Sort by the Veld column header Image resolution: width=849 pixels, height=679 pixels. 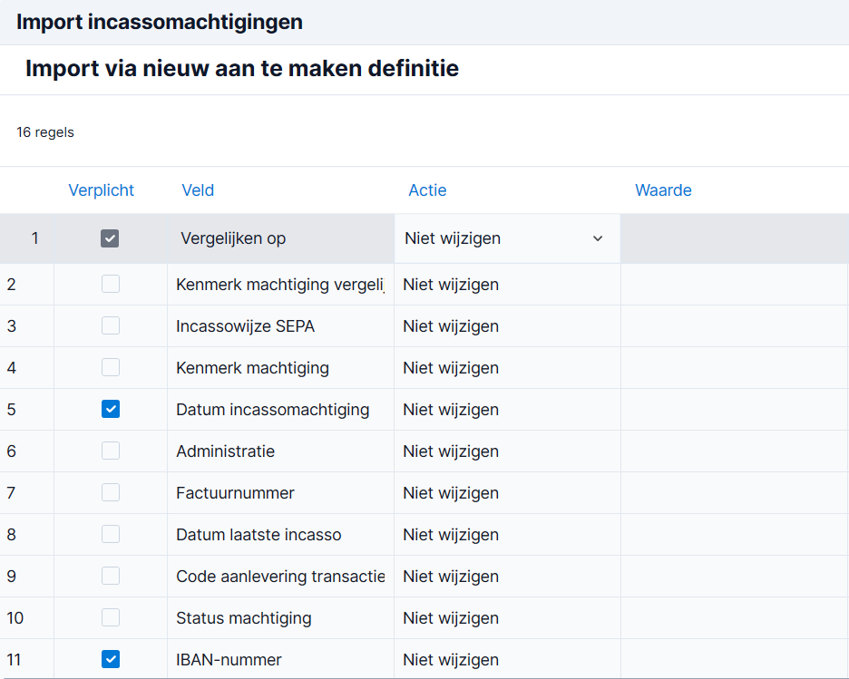click(x=198, y=190)
